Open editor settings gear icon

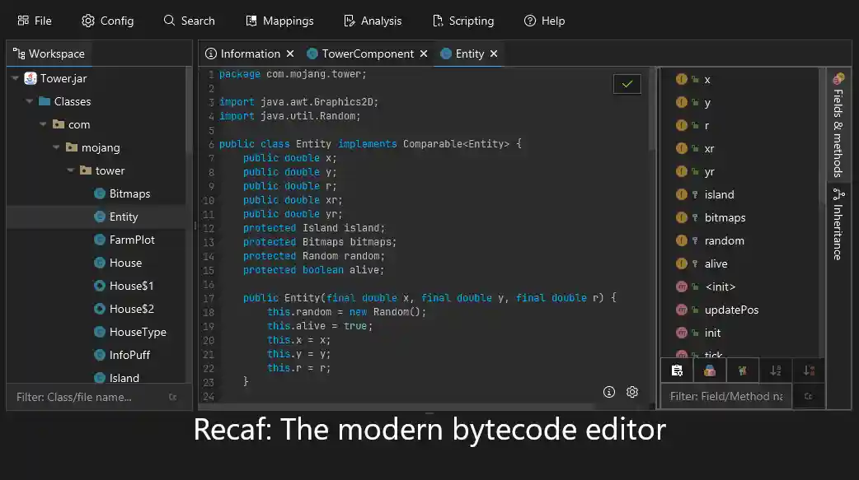pos(632,392)
